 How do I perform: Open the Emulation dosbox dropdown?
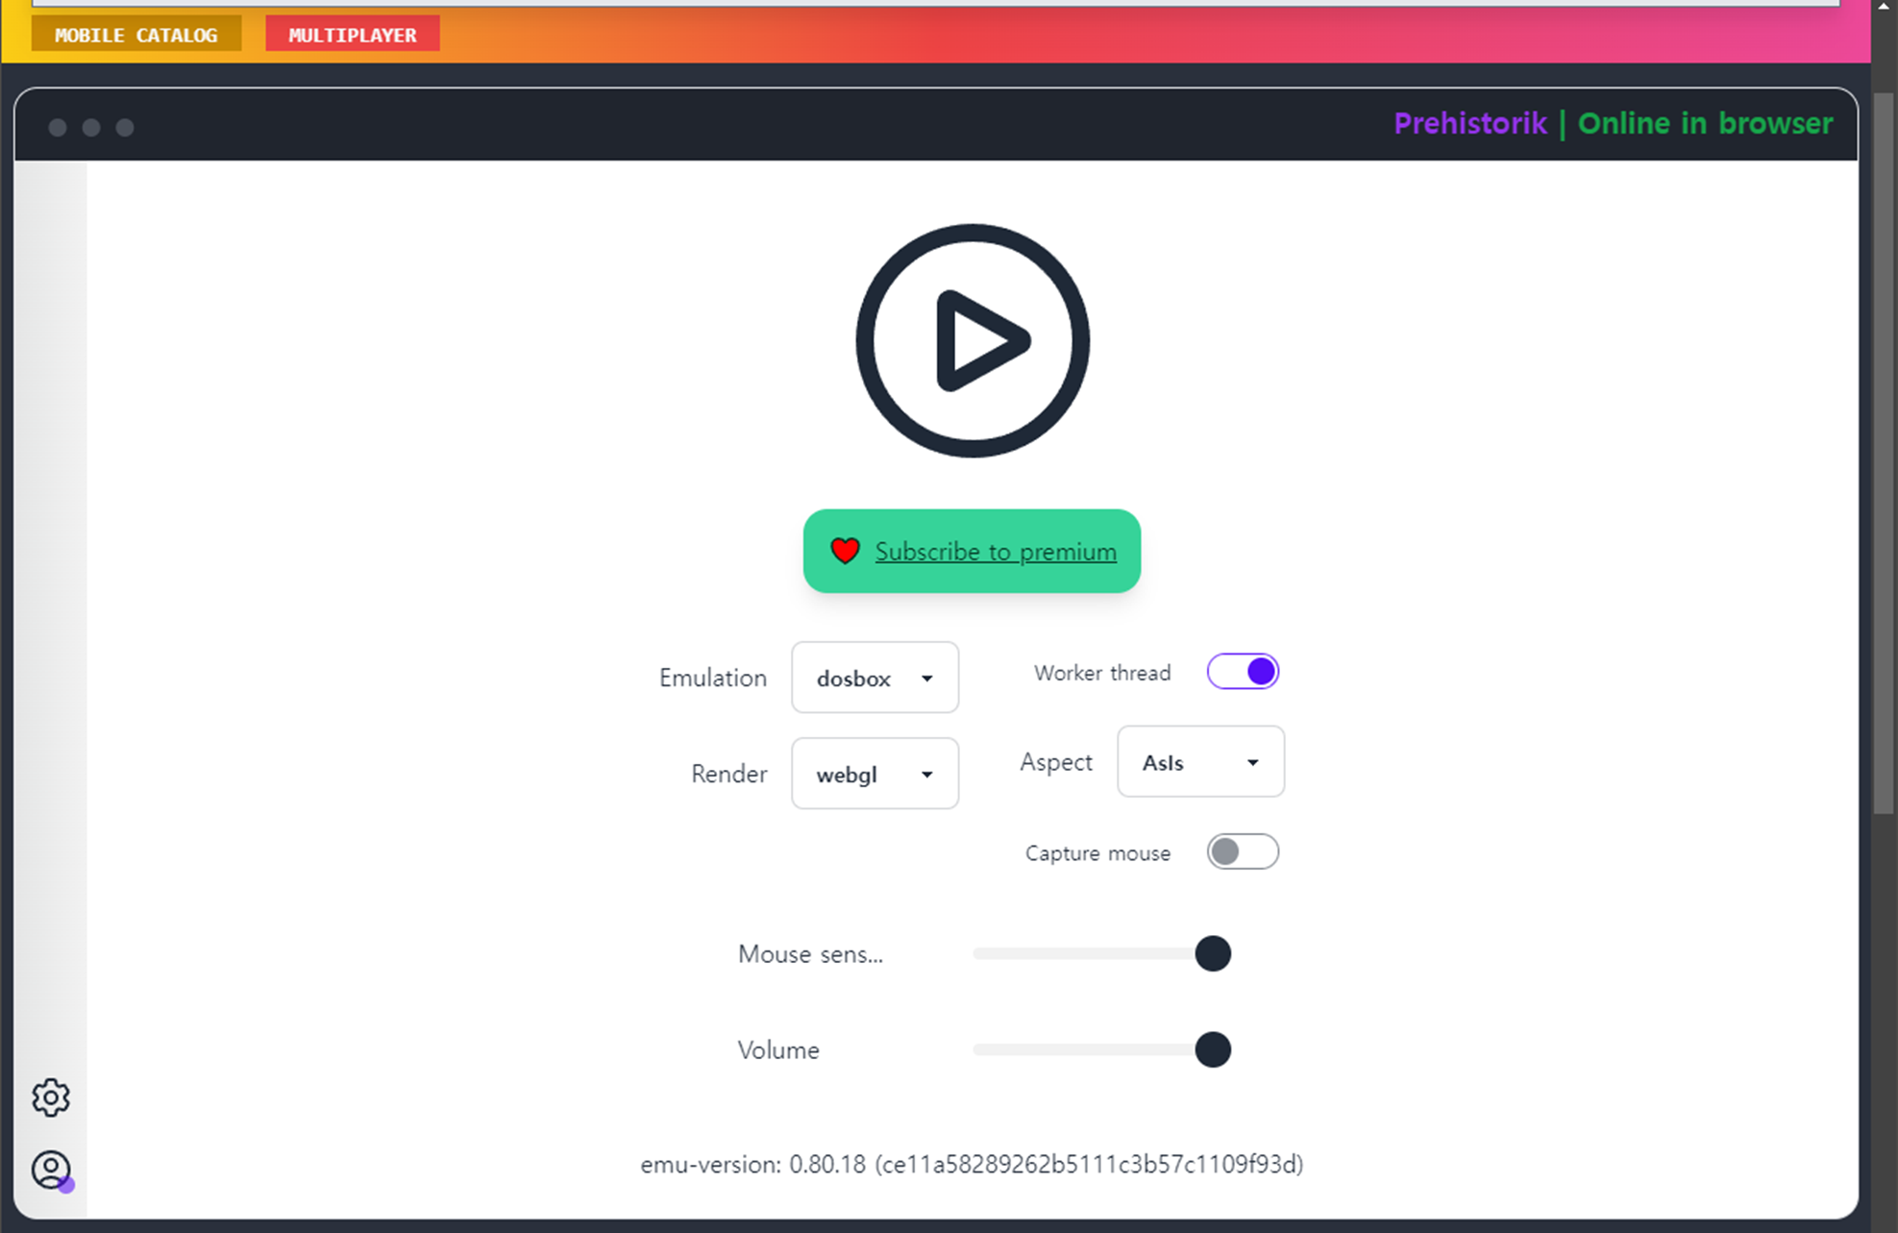[875, 678]
